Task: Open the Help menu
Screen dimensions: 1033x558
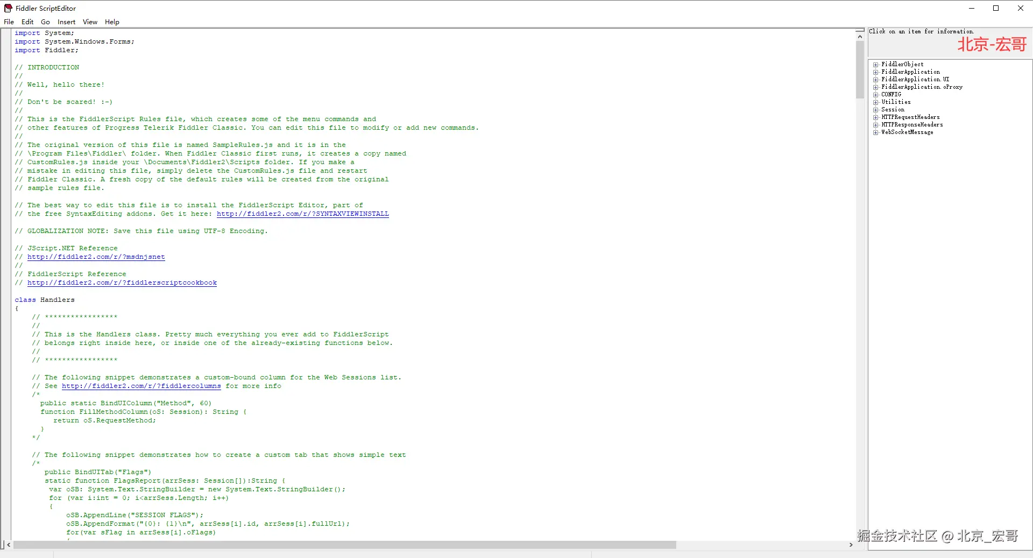Action: [x=112, y=22]
